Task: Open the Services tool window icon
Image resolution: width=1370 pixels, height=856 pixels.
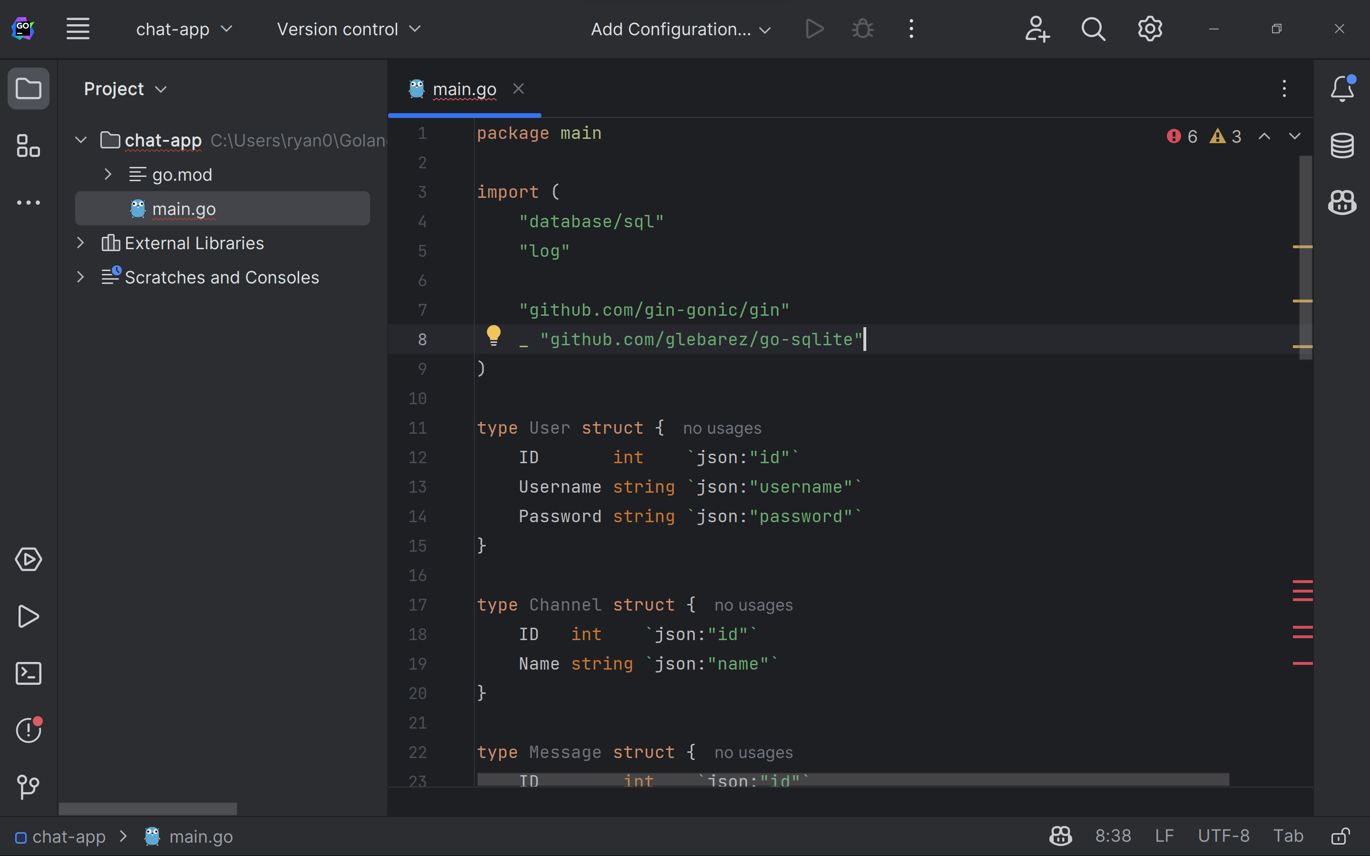Action: point(29,559)
